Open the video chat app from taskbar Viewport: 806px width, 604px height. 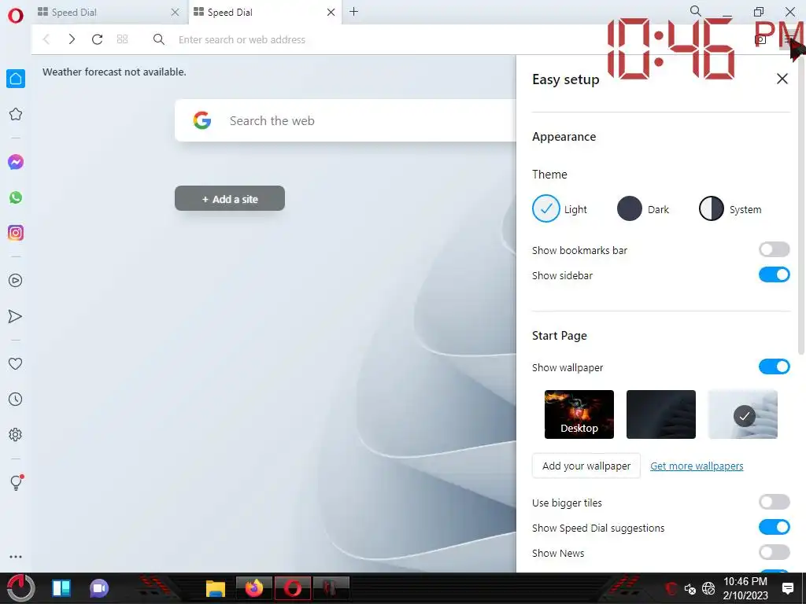coord(99,588)
